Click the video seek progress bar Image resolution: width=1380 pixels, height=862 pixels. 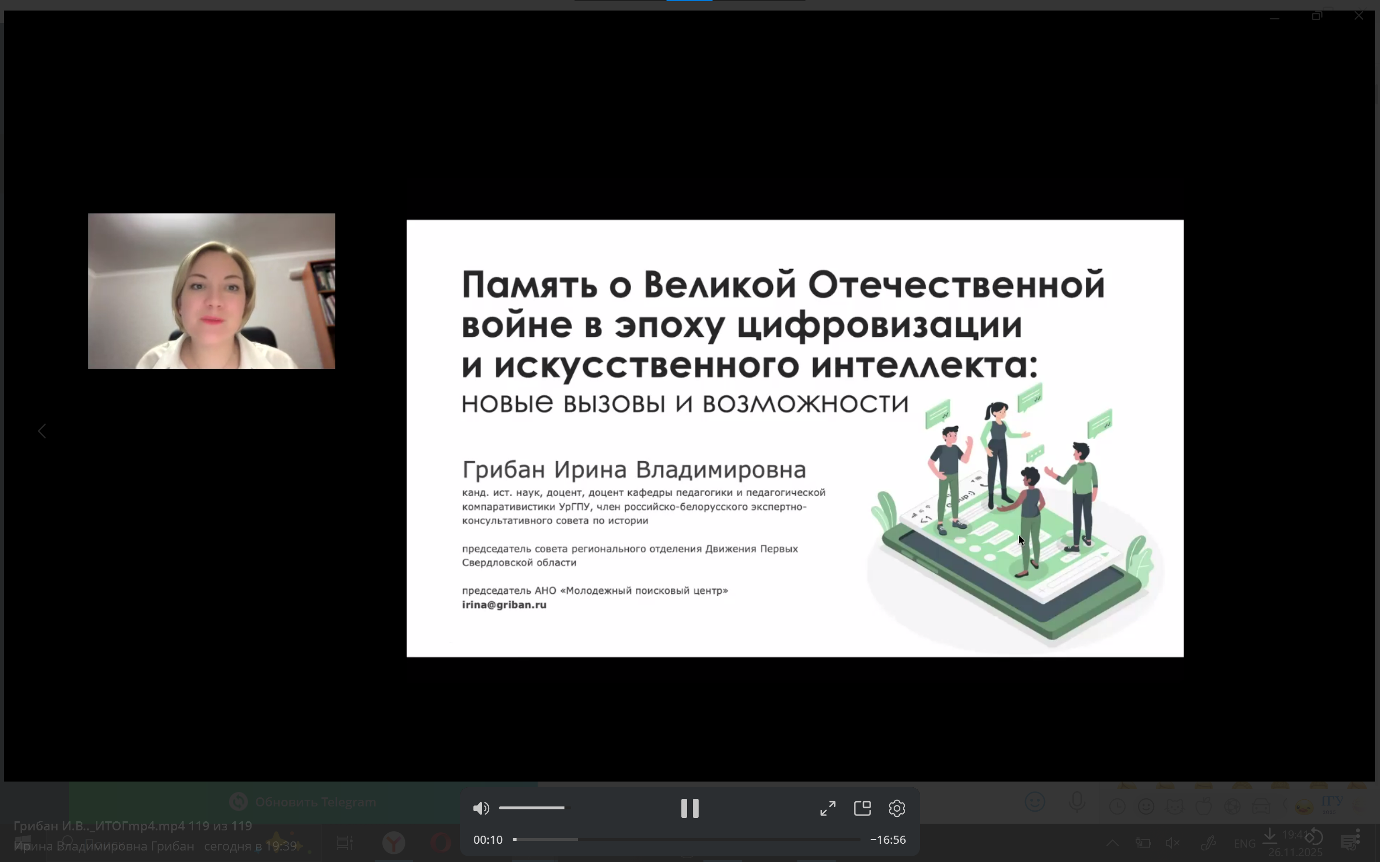[687, 839]
